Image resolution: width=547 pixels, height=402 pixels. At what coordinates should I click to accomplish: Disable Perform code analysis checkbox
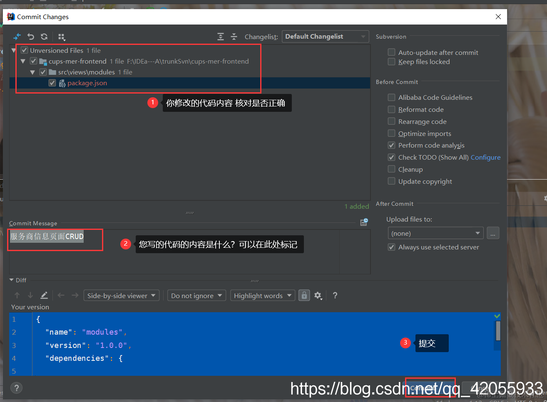[x=391, y=145]
